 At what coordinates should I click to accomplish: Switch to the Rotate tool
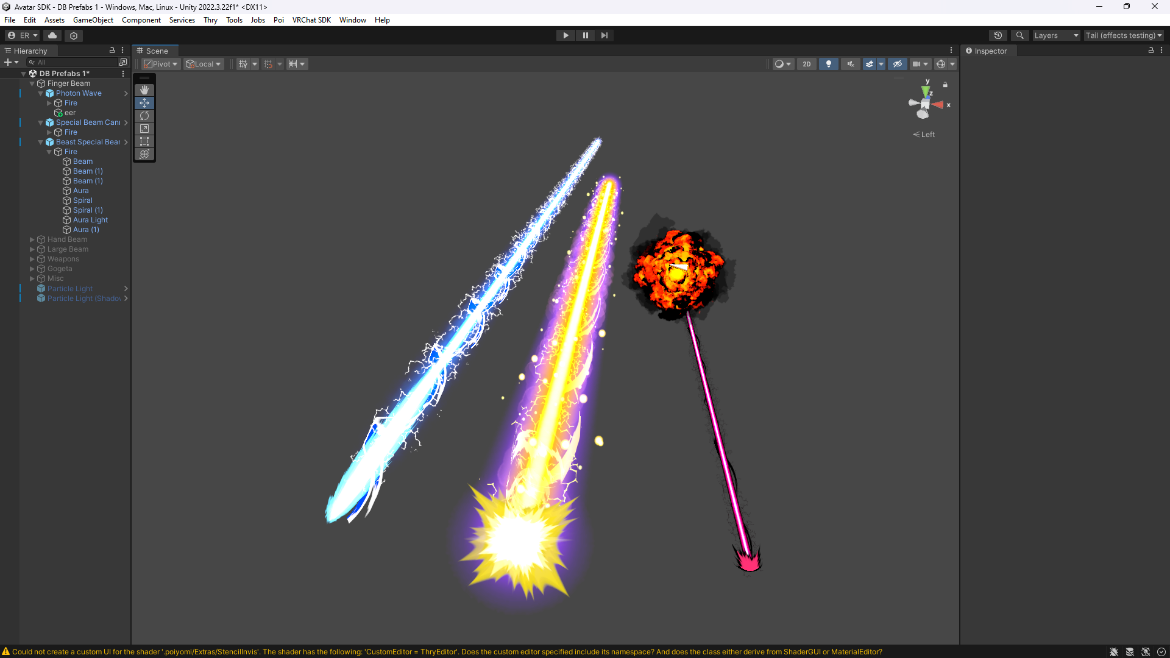tap(144, 116)
